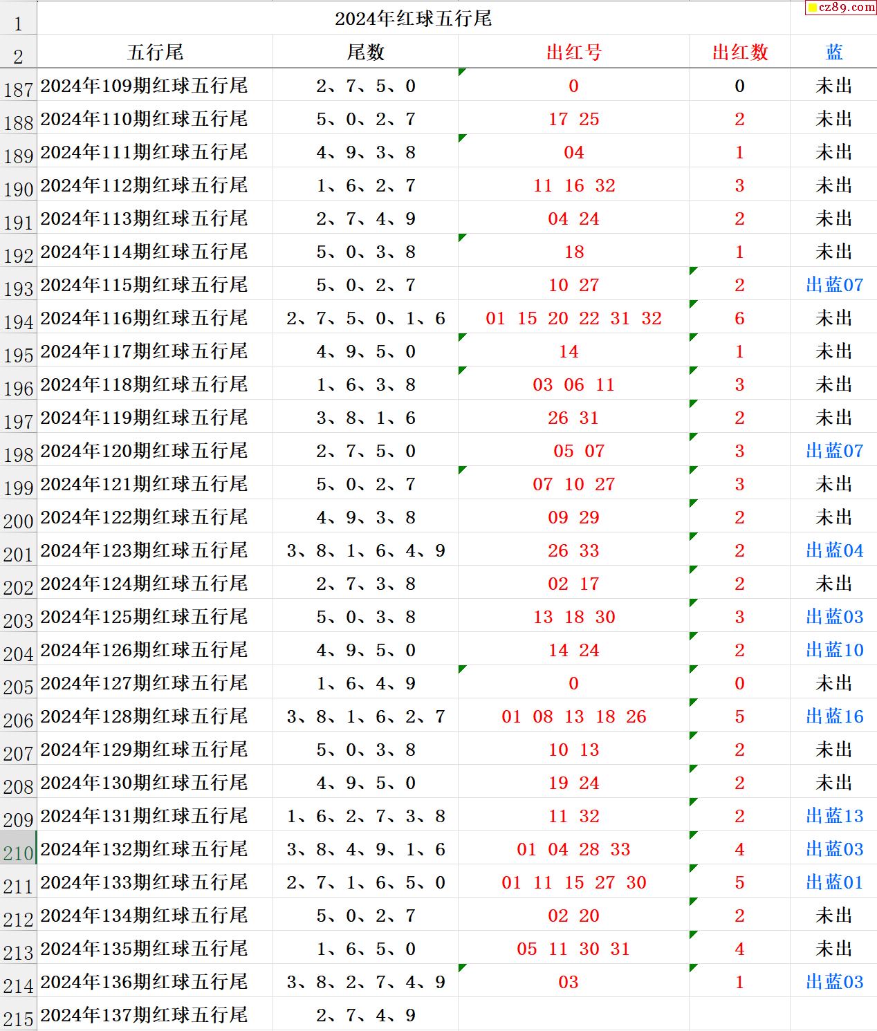Select the 五行尾 column header cell
Screen dimensions: 877x1031
click(x=155, y=52)
